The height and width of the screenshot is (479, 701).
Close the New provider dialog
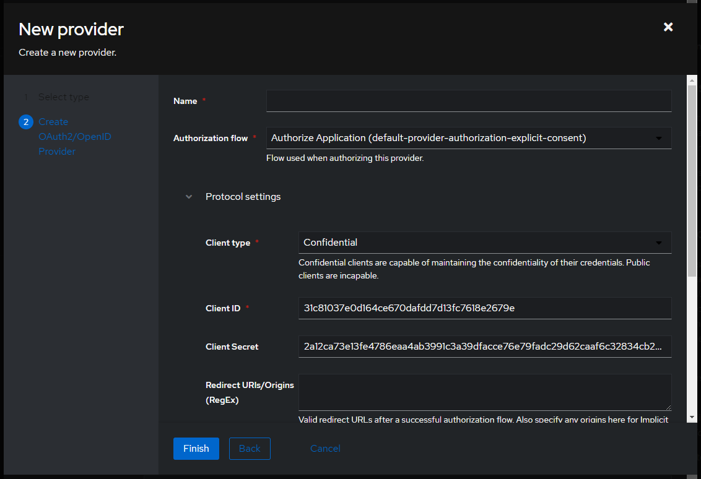tap(668, 27)
